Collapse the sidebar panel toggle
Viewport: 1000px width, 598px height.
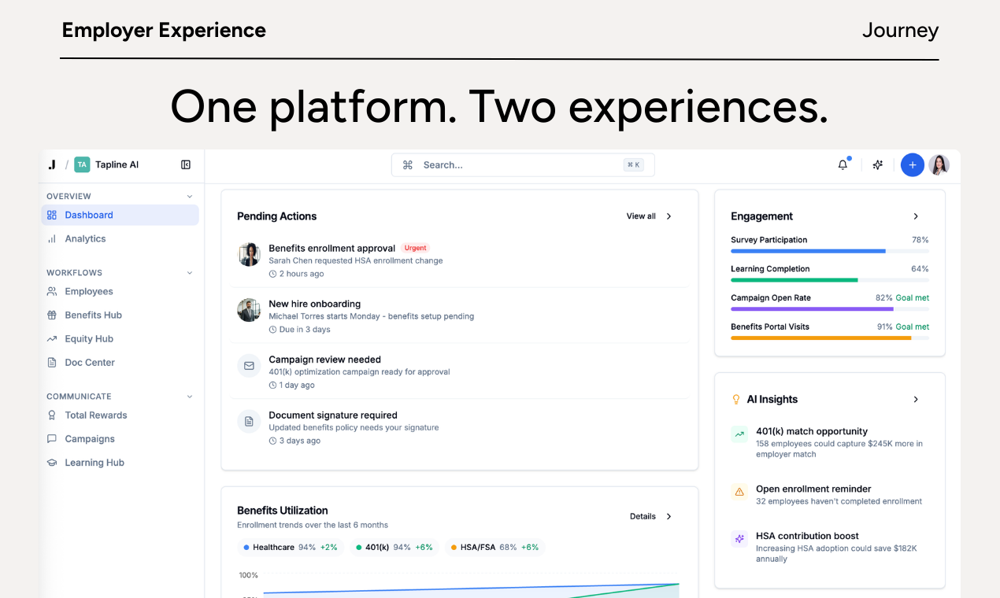[186, 164]
